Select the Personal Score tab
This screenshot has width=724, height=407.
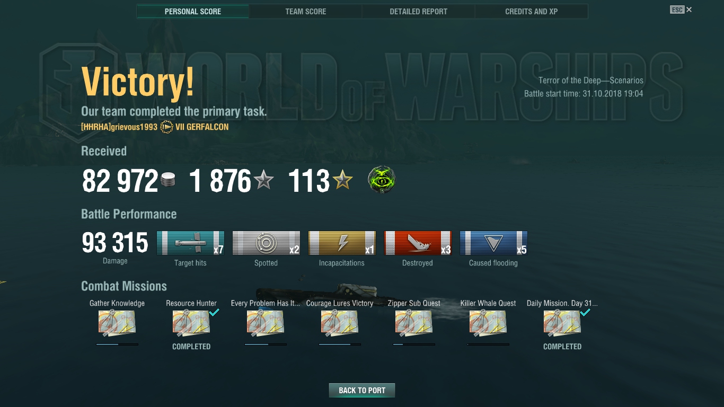193,11
